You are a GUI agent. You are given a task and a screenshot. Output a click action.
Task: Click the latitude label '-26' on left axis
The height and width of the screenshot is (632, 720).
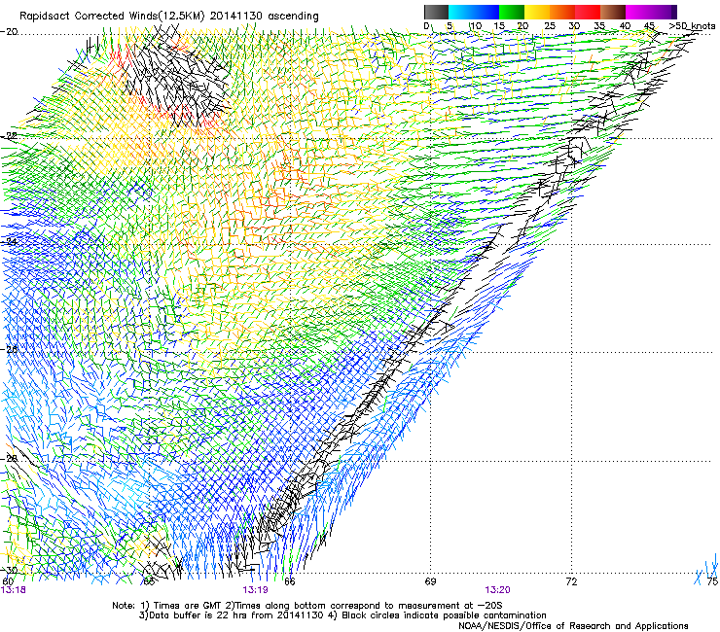9,349
